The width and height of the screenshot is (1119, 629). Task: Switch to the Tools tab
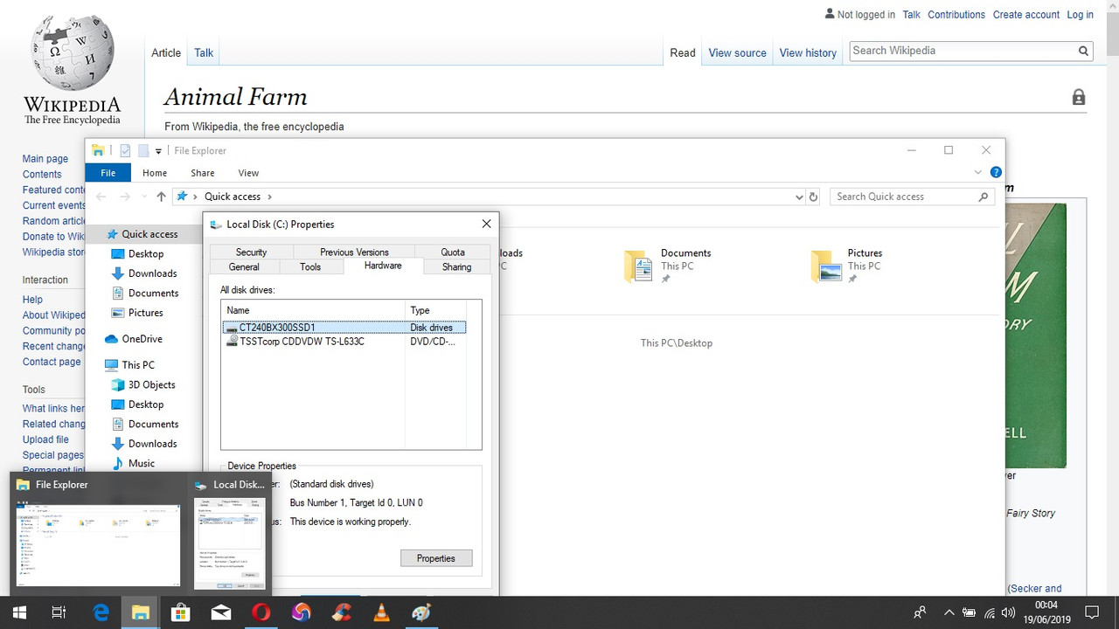click(x=310, y=266)
